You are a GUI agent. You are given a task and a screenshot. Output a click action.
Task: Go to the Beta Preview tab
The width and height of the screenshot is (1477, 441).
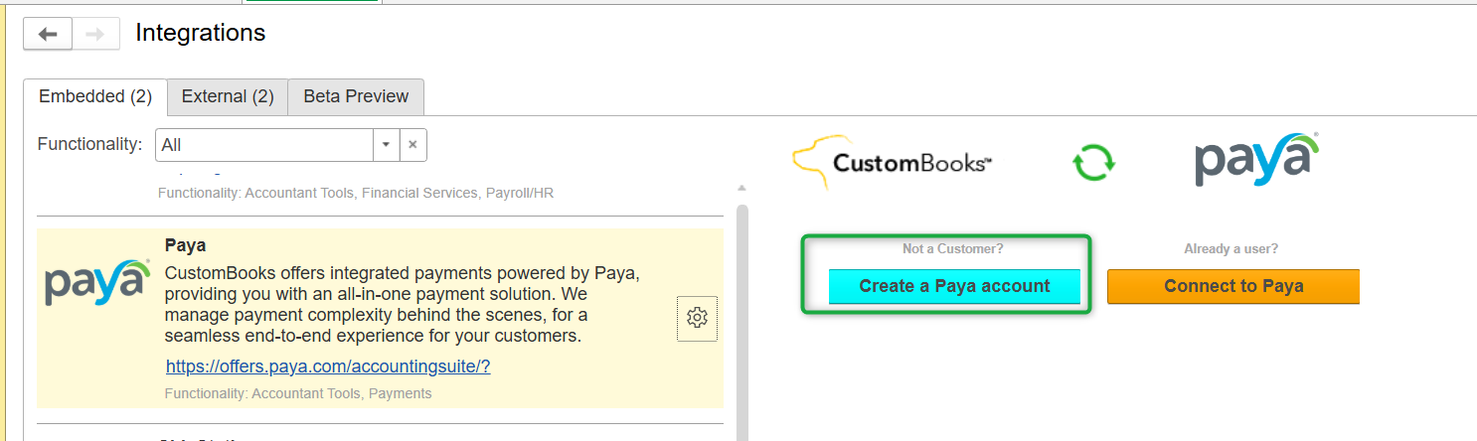pyautogui.click(x=356, y=97)
